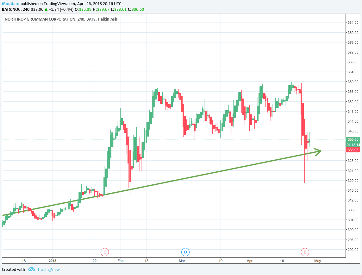Click the May label on the time axis

point(318,261)
